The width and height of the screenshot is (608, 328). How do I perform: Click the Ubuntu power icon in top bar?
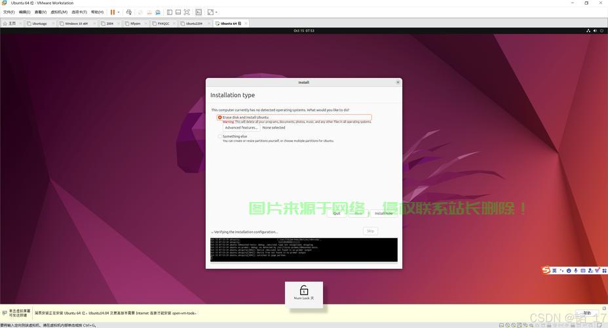602,31
